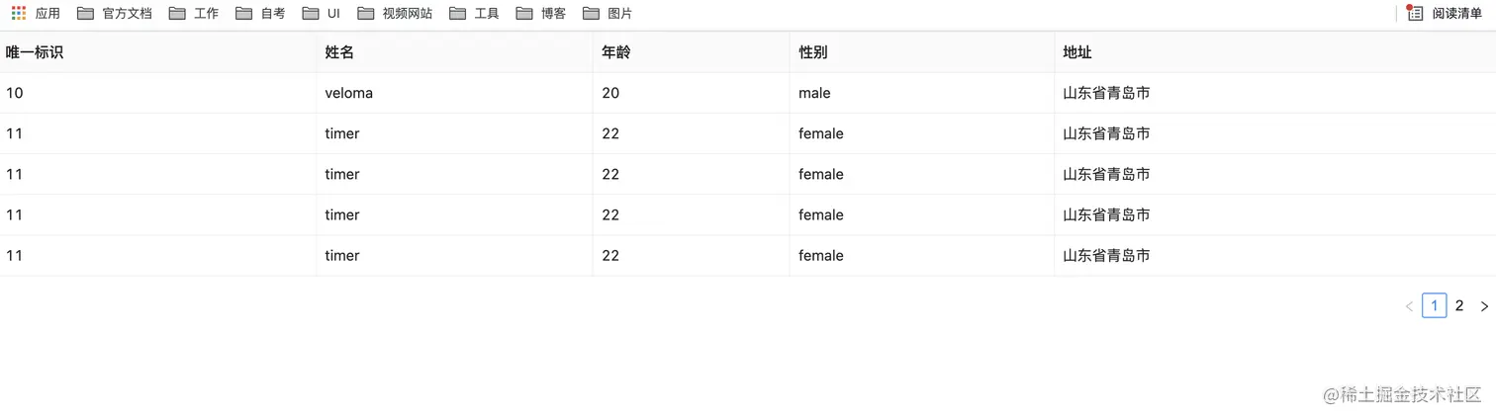The image size is (1496, 419).
Task: Open the 博客 bookmark folder
Action: pyautogui.click(x=541, y=13)
